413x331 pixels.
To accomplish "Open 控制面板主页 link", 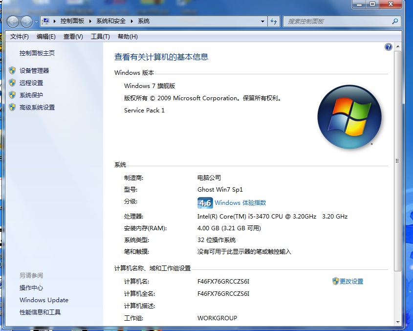I will [37, 53].
